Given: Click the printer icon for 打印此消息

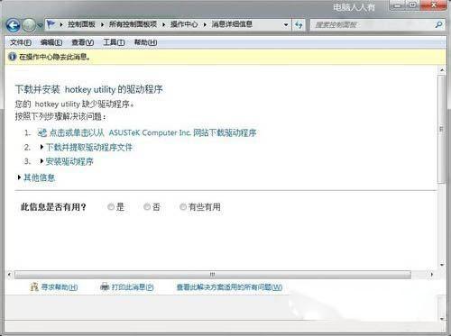Looking at the screenshot, I should click(x=105, y=286).
